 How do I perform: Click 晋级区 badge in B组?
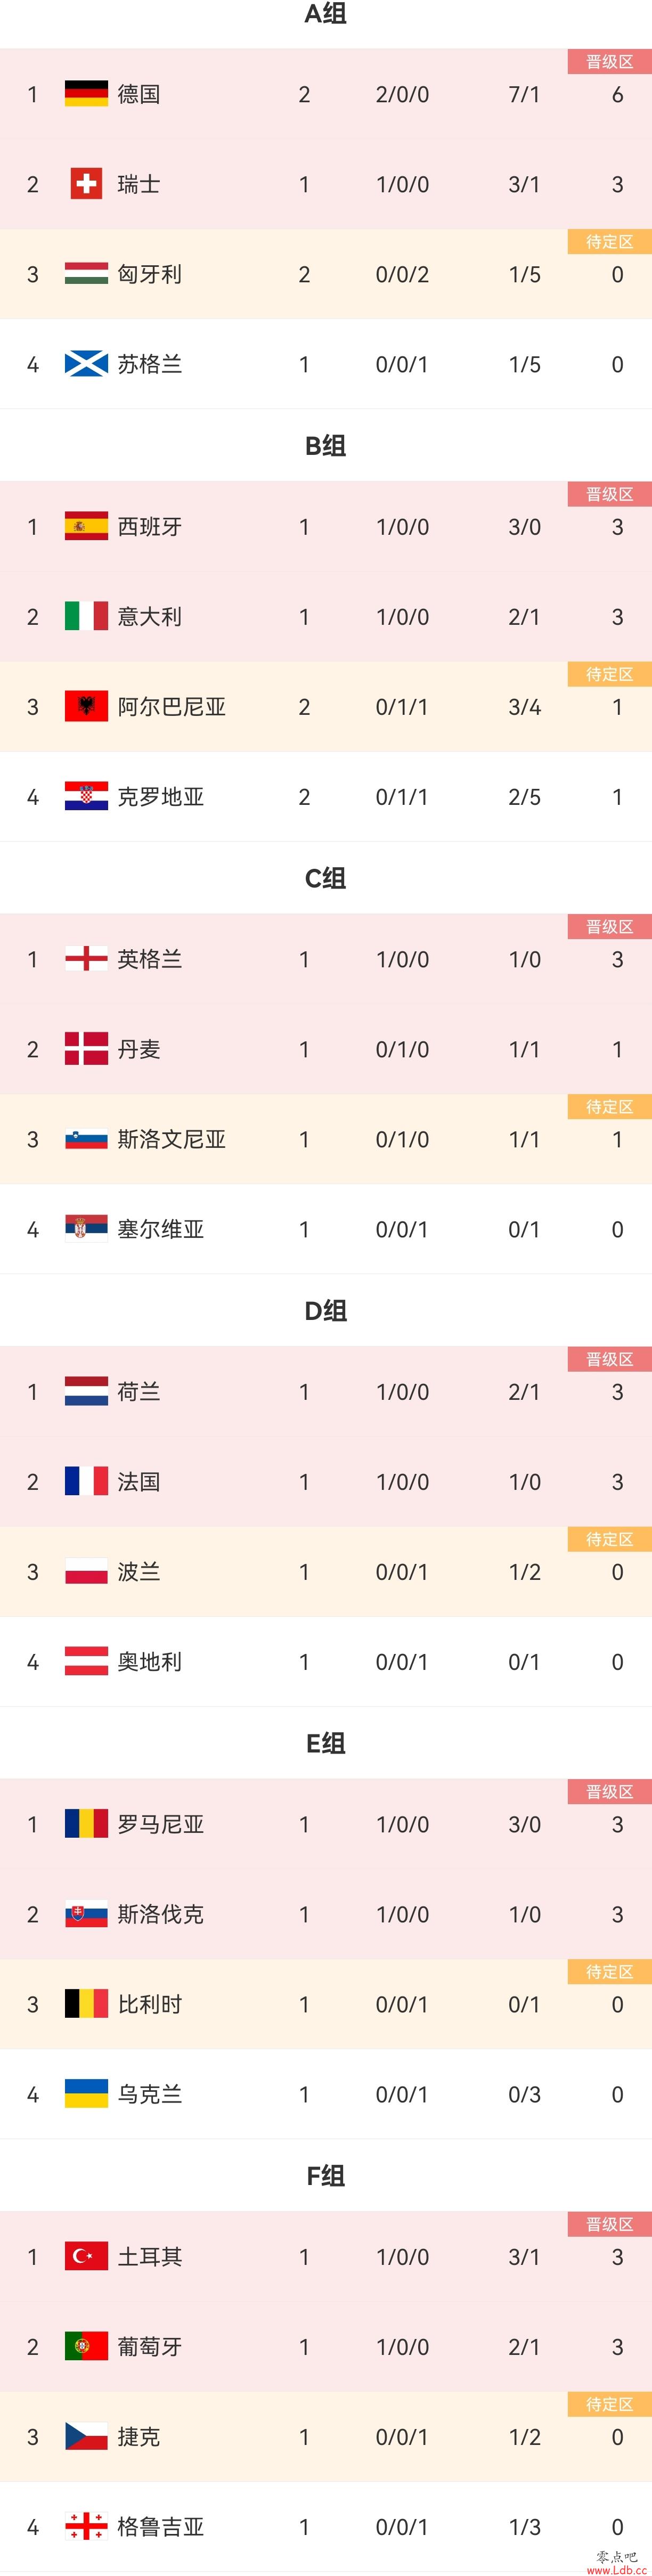click(x=610, y=494)
